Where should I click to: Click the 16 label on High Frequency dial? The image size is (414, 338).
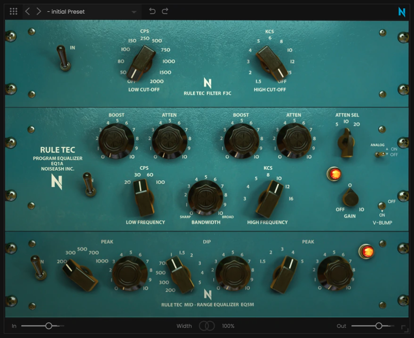[x=291, y=198]
